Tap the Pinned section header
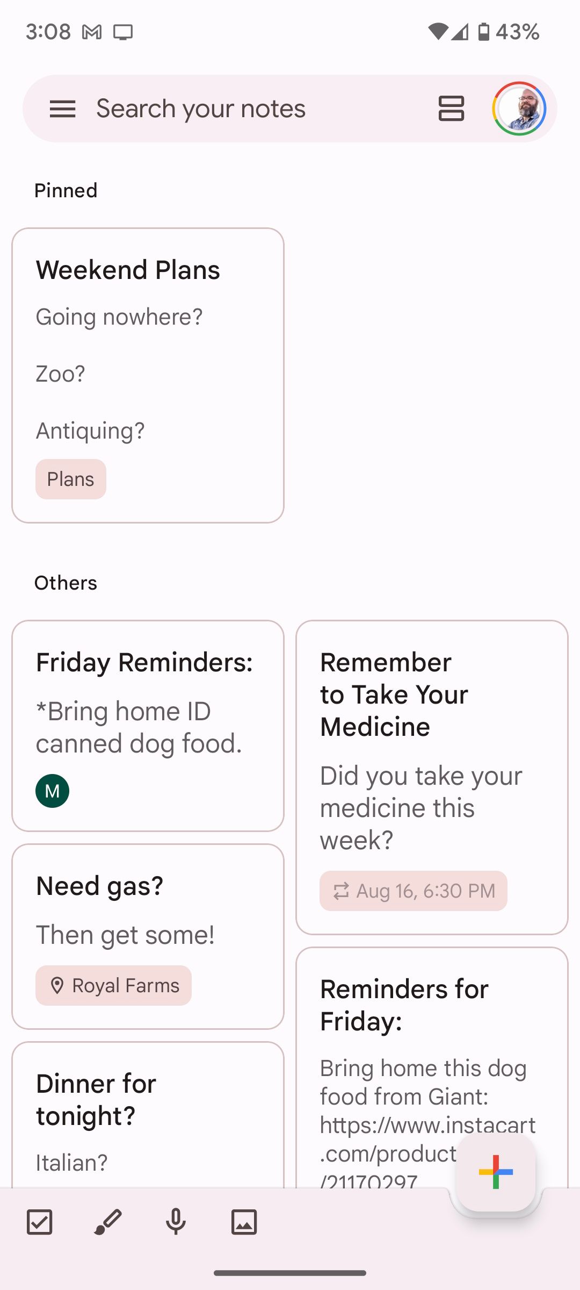The height and width of the screenshot is (1290, 580). pos(66,190)
